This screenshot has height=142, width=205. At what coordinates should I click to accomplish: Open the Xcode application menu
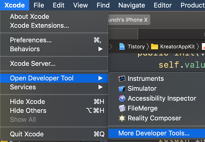pyautogui.click(x=15, y=5)
